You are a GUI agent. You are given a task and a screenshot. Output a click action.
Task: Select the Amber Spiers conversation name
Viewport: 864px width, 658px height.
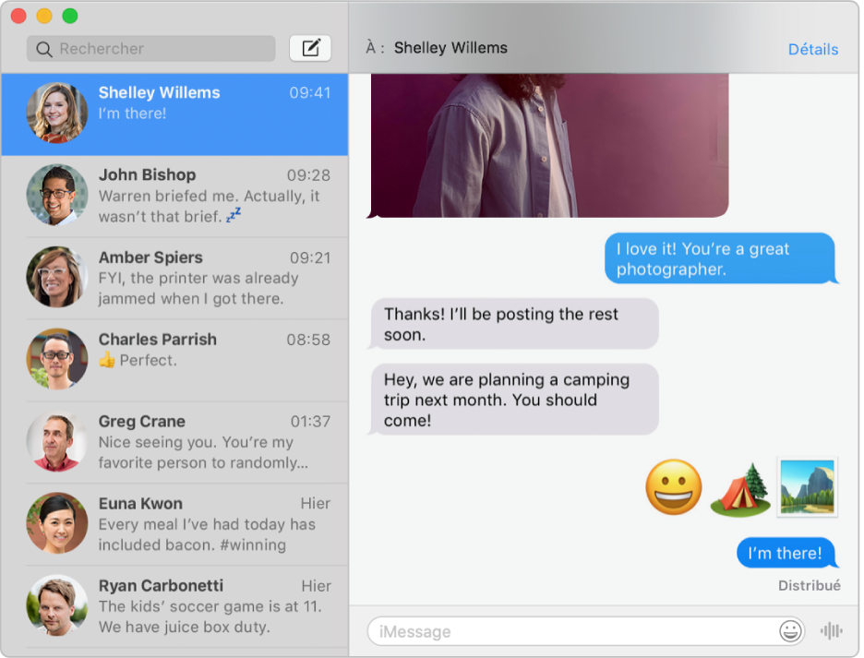(x=150, y=257)
